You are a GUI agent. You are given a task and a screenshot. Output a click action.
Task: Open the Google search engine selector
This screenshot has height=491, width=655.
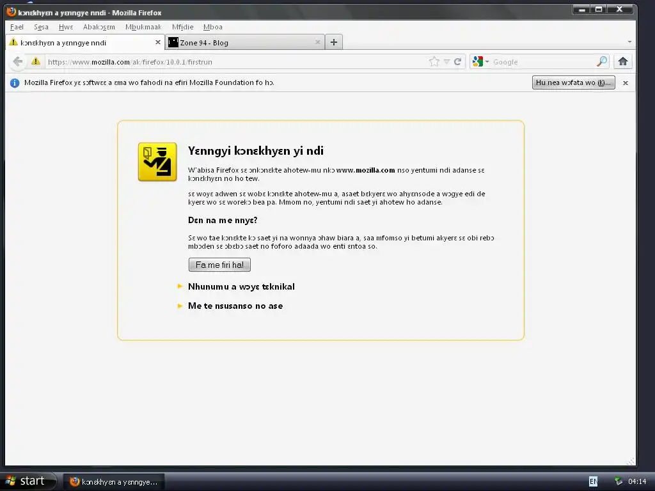(480, 62)
